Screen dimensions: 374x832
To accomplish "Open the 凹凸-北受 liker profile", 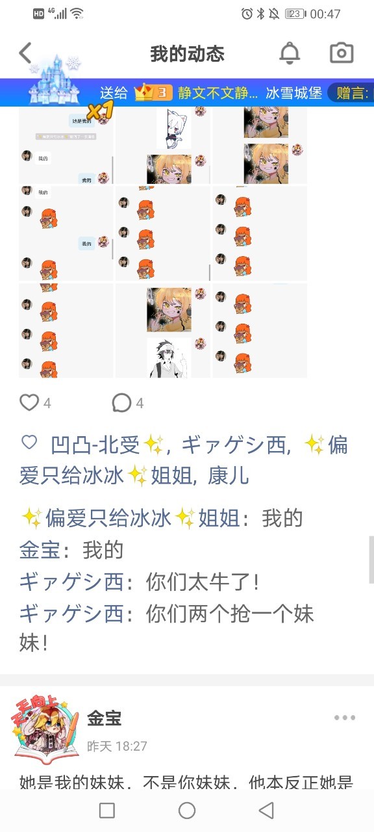I will click(x=95, y=445).
